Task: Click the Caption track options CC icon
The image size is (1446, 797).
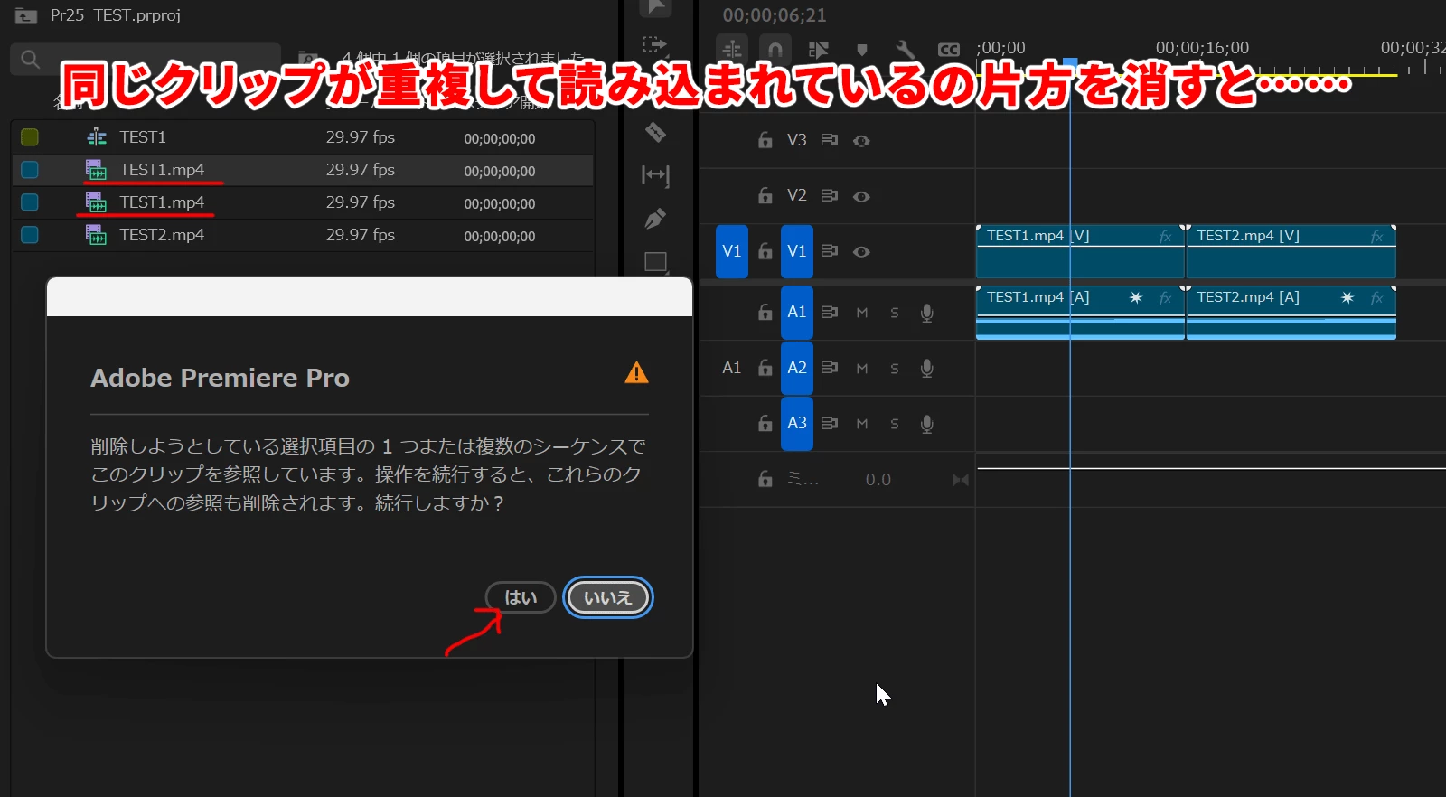Action: click(948, 50)
